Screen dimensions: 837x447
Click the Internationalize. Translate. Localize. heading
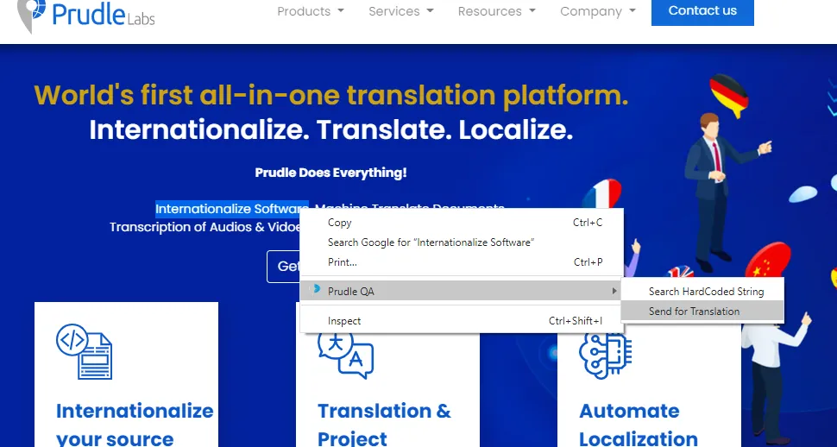(x=331, y=129)
